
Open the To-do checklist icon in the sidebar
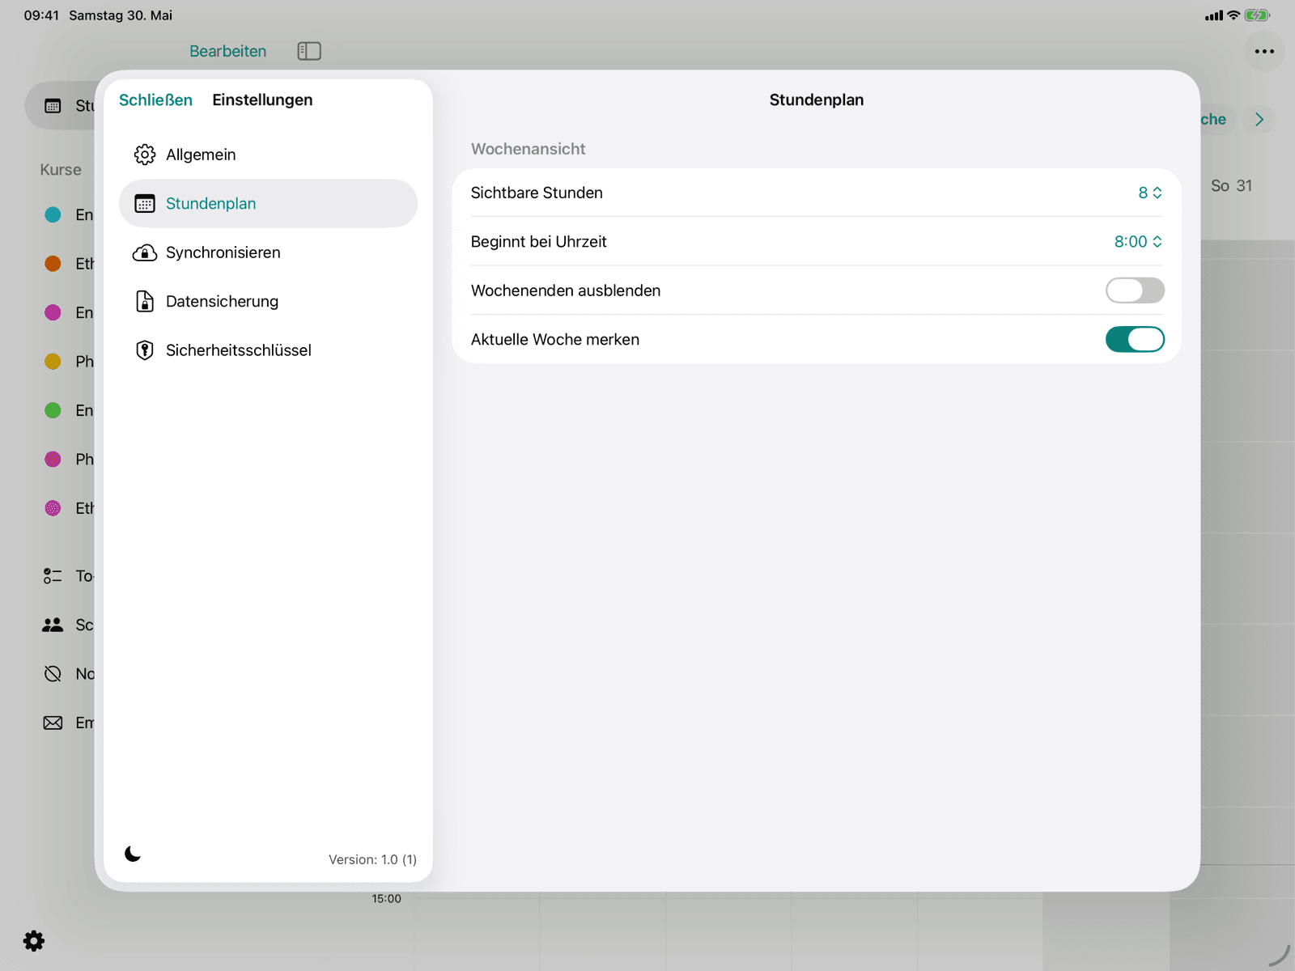click(53, 576)
